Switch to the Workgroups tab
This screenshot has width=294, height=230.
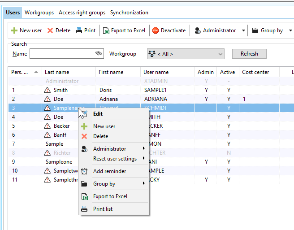(39, 13)
